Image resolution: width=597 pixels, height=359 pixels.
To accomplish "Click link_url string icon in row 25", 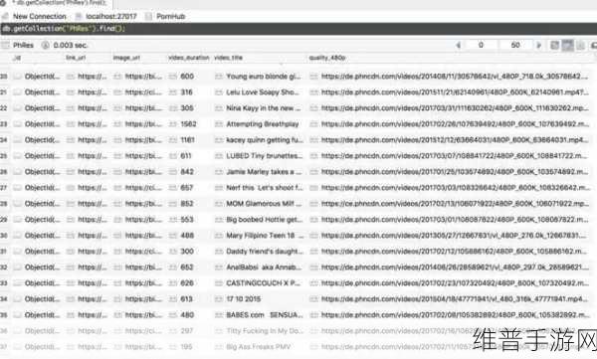I will click(70, 156).
